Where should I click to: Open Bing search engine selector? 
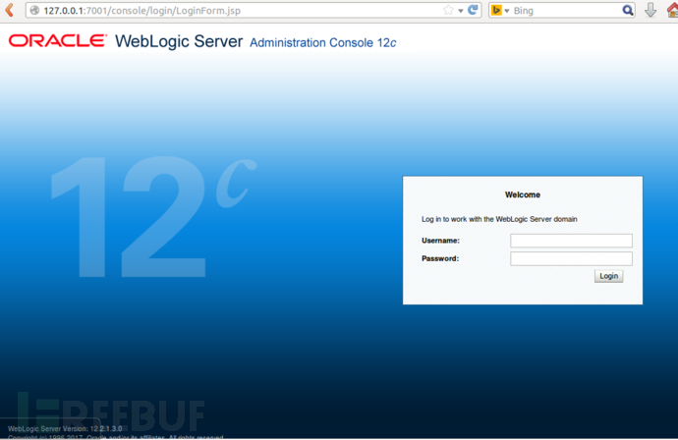[500, 11]
